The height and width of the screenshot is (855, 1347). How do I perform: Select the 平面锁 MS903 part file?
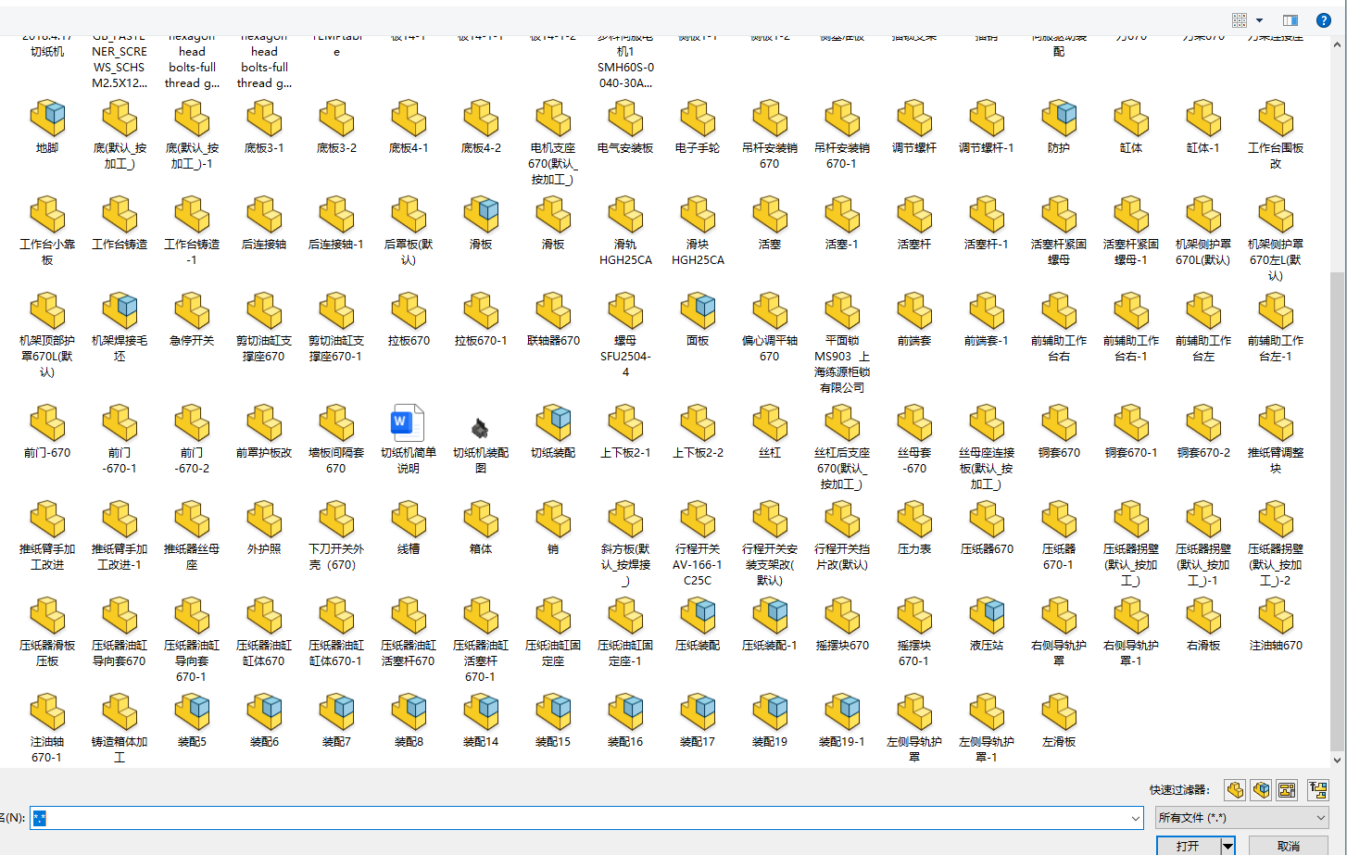point(842,344)
